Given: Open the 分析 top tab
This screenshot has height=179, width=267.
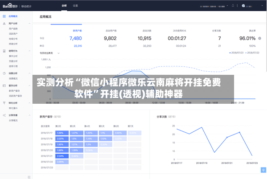Looking at the screenshot, I should [x=64, y=6].
